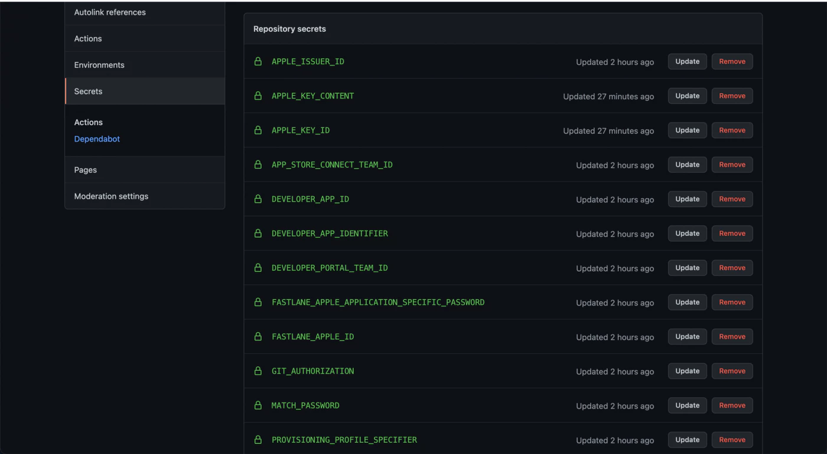Screen dimensions: 827x454
Task: Open the DEVELOPER_PORTAL_TEAM_ID secret
Action: click(x=330, y=268)
